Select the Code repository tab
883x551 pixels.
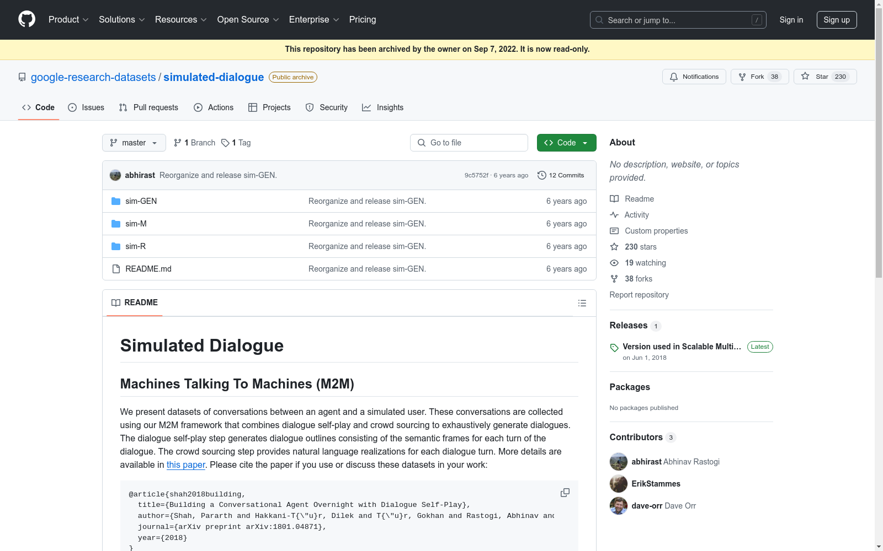(x=38, y=107)
